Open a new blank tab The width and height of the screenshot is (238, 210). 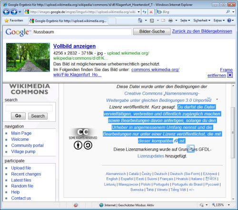pyautogui.click(x=112, y=21)
